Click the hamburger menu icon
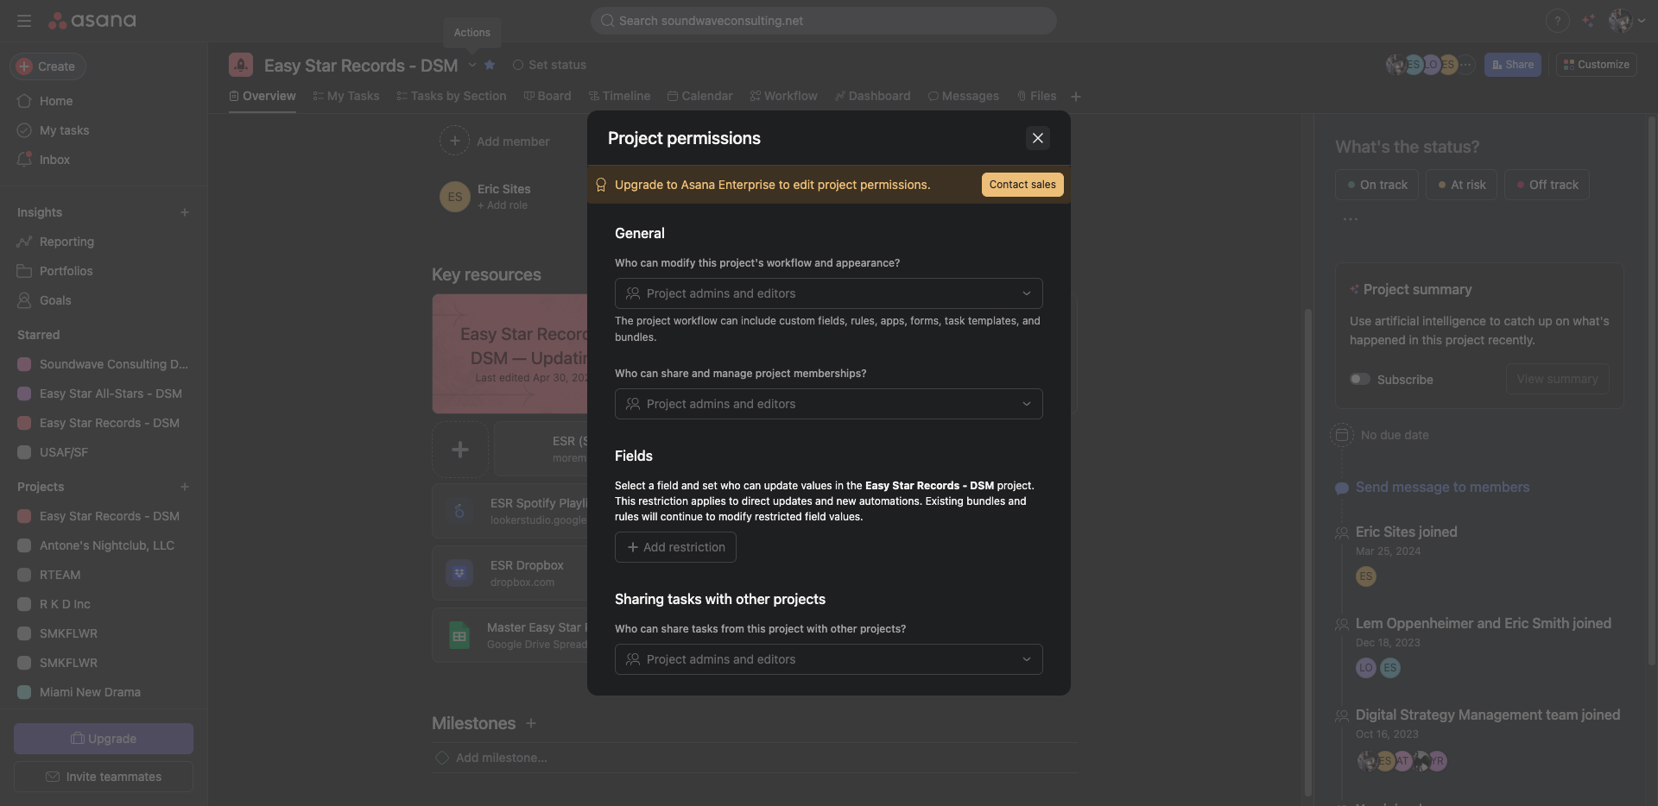The width and height of the screenshot is (1658, 806). coord(24,21)
